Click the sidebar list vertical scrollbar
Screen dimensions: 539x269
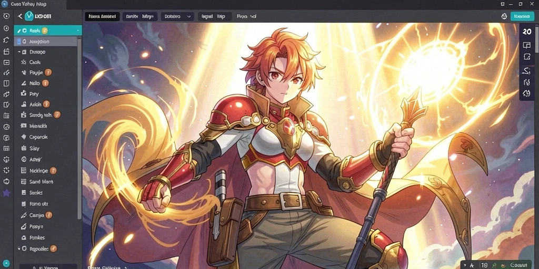tap(80, 128)
